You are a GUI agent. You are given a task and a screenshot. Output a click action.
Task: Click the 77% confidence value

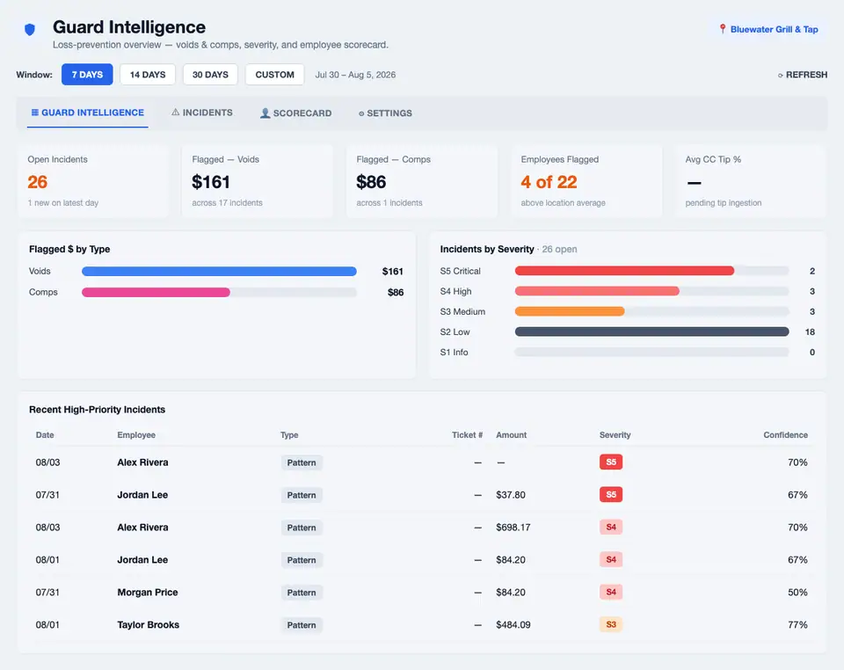click(797, 625)
